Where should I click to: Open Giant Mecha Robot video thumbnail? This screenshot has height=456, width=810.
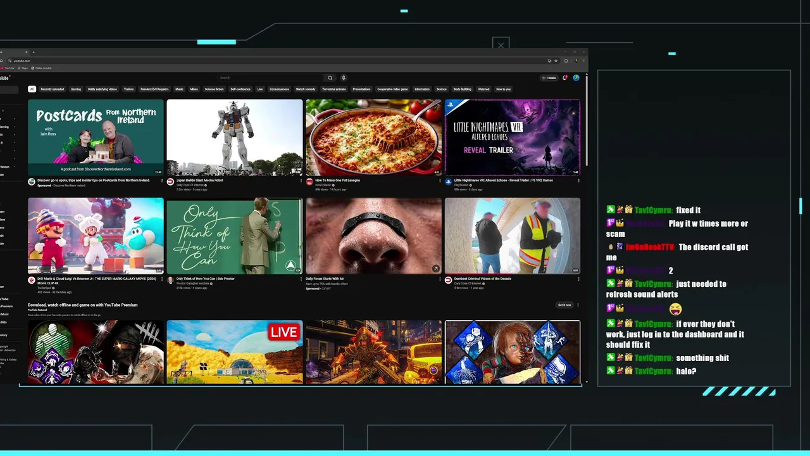click(x=235, y=137)
